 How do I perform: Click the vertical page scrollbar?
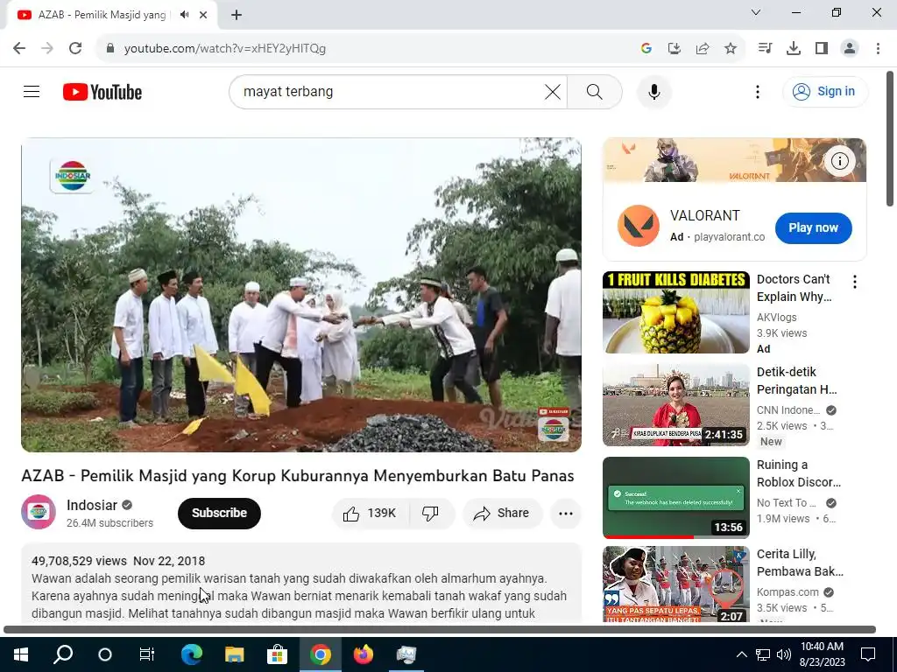coord(890,138)
